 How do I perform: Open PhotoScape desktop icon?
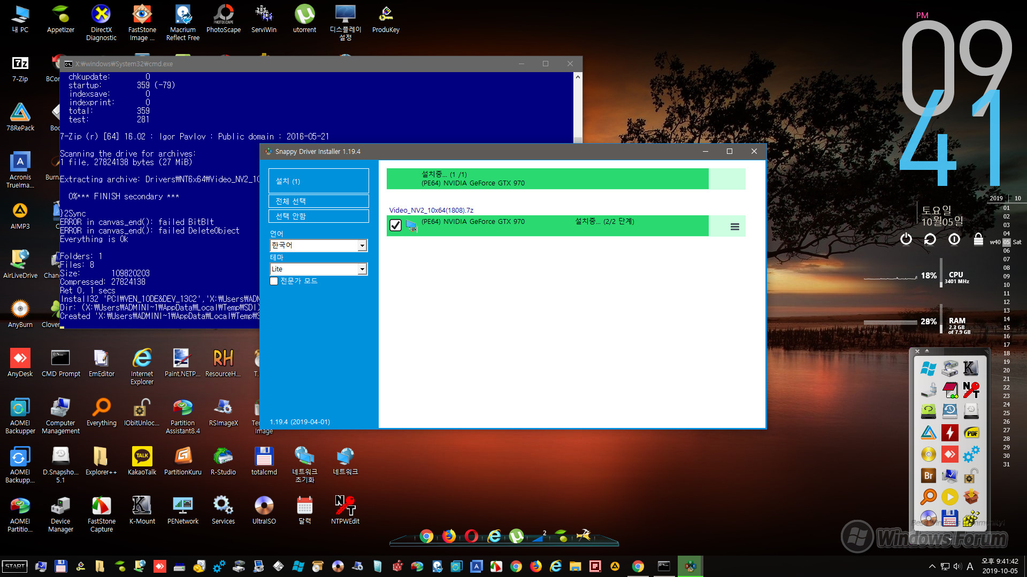(224, 19)
